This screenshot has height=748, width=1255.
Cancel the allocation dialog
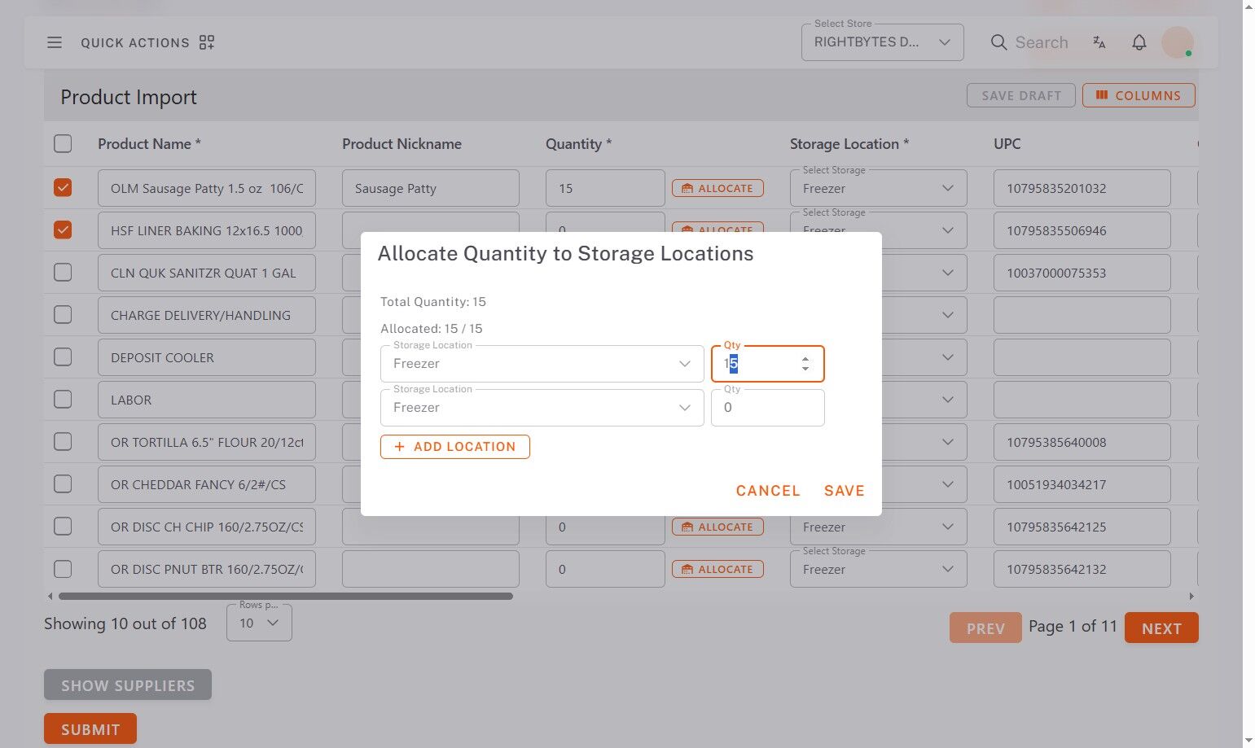pyautogui.click(x=767, y=491)
